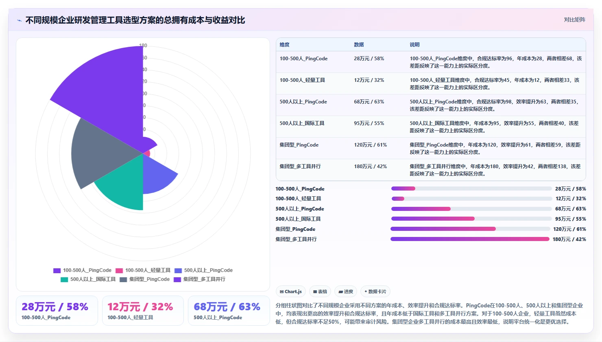Click the tiny pink chart segment

pos(147,153)
